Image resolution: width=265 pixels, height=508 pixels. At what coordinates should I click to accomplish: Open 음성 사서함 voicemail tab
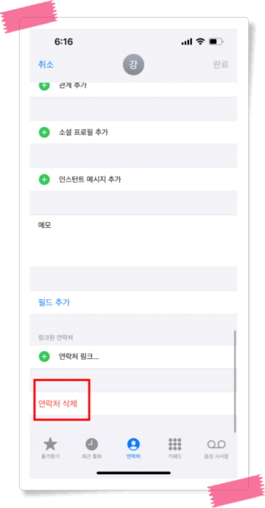click(x=216, y=448)
